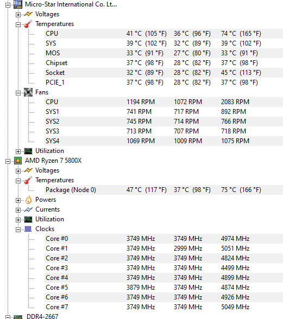This screenshot has width=283, height=319.
Task: Expand motherboard Voltages node
Action: [x=18, y=15]
